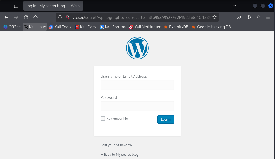Open a new tab with plus button
Image resolution: width=275 pixels, height=159 pixels.
point(89,6)
